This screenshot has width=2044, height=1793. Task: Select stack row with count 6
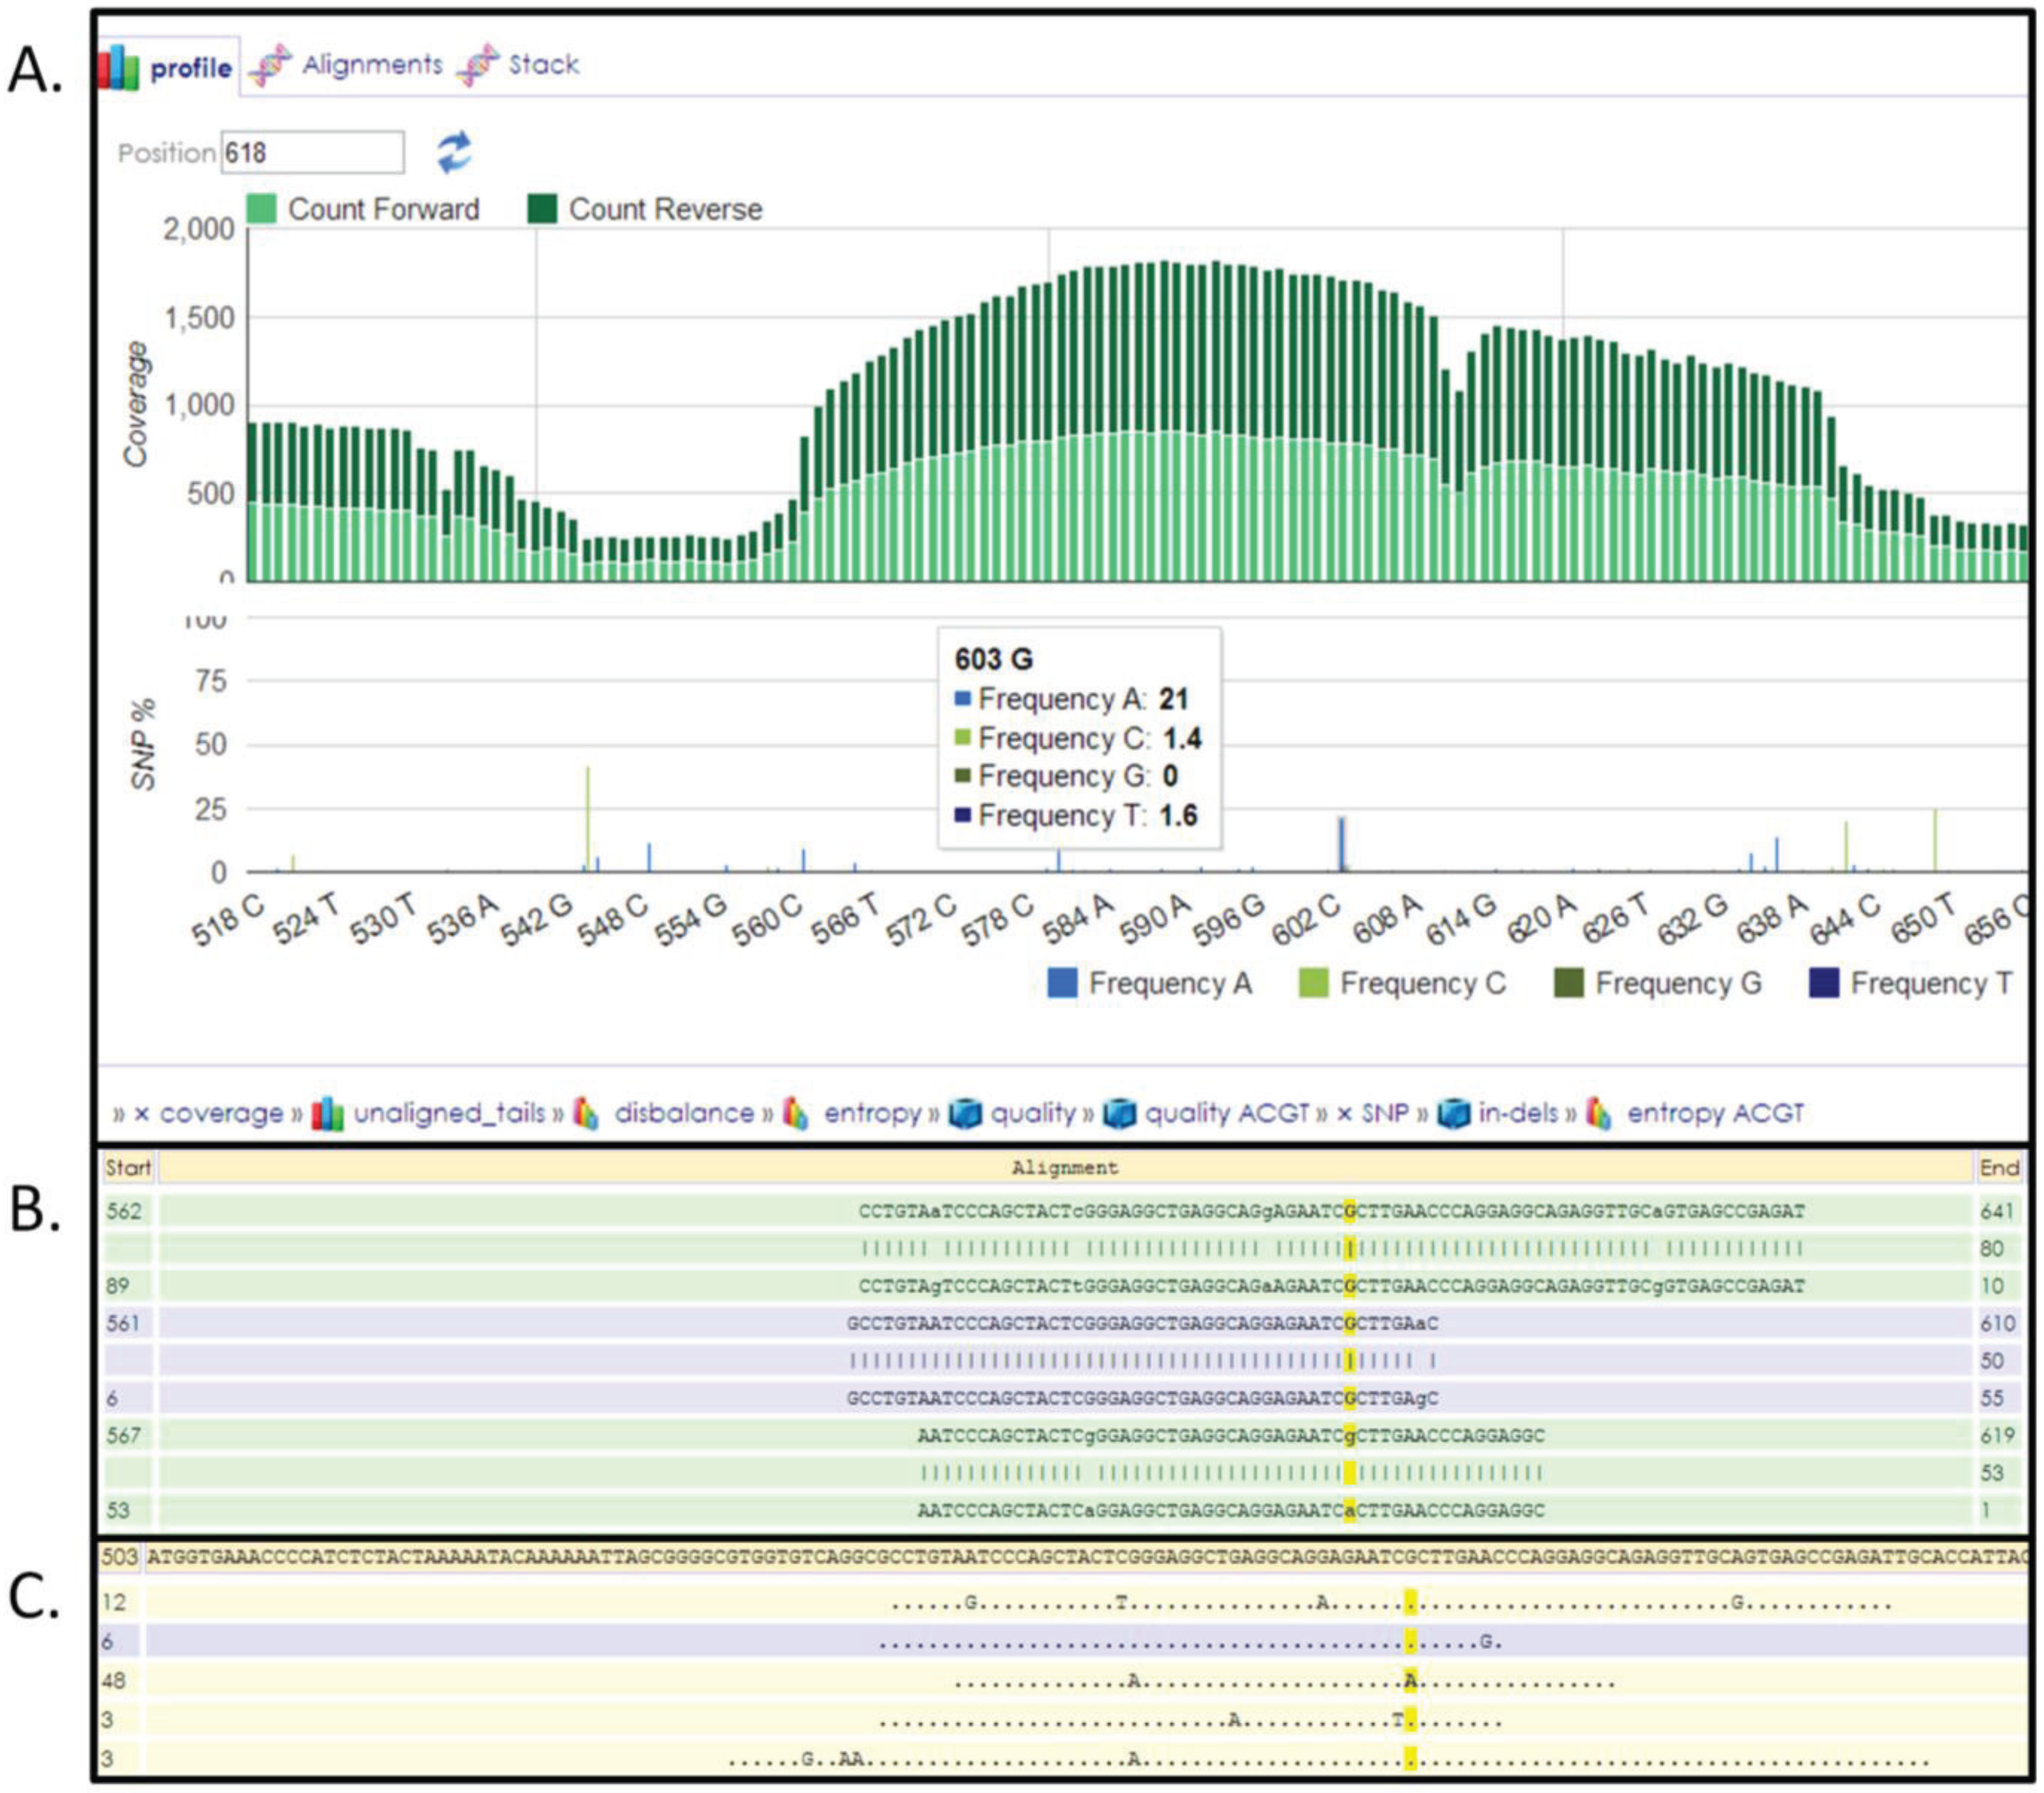tap(1064, 1642)
